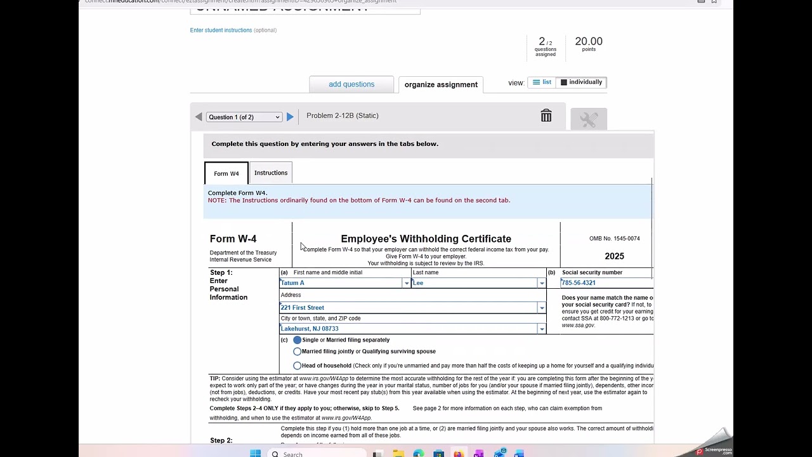Click the Form W-4 heading
812x457 pixels.
(x=233, y=239)
